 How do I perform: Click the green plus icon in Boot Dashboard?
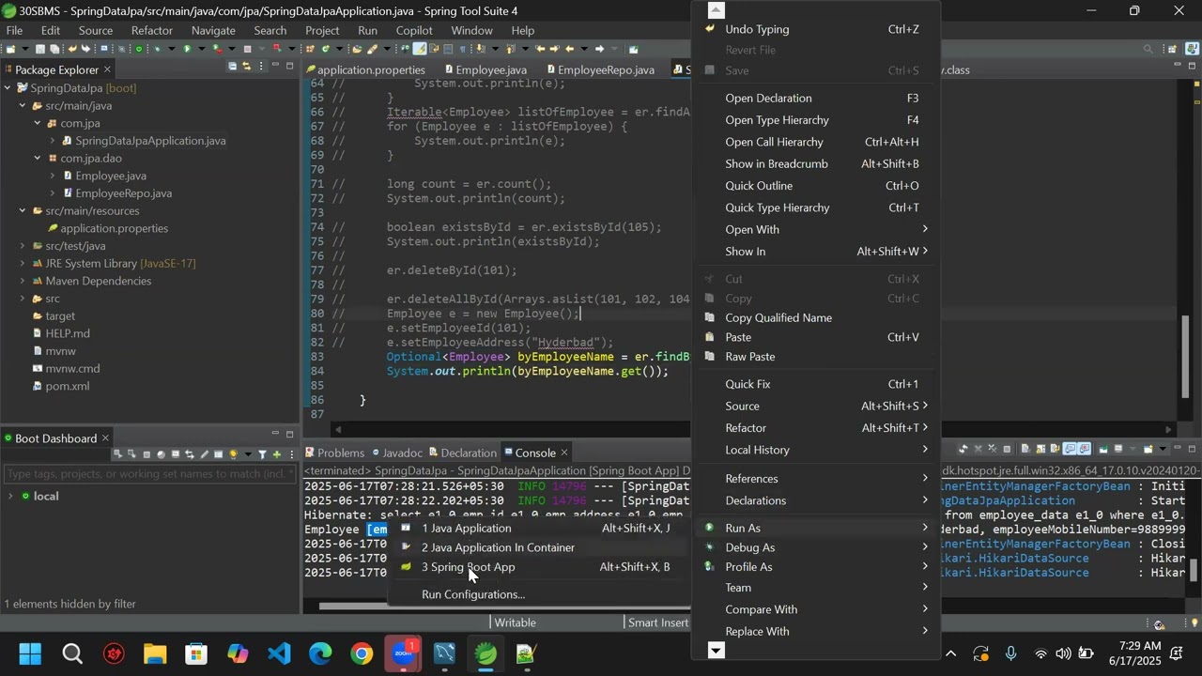(x=277, y=454)
